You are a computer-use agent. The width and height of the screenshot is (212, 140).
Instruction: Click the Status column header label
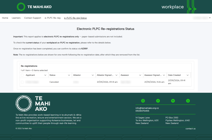pyautogui.click(x=52, y=75)
